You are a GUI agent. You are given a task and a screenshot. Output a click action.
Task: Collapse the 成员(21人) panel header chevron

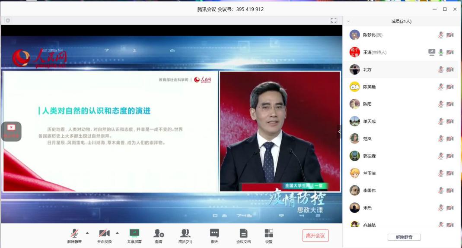click(x=348, y=21)
